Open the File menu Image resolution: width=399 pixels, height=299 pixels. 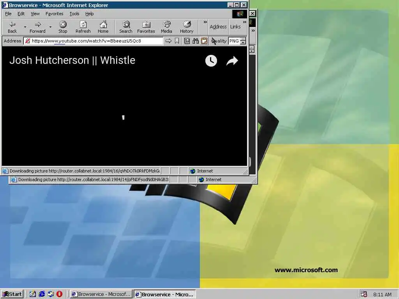click(x=8, y=14)
